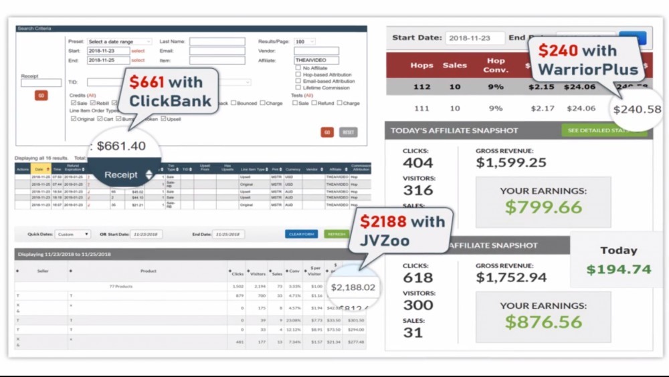Click the Credits (All) link
Viewport: 669px width, 377px height.
92,95
